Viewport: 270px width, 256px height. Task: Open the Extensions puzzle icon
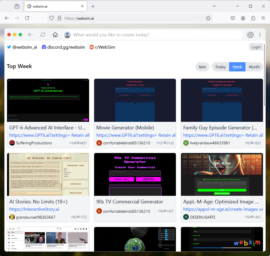(x=253, y=18)
